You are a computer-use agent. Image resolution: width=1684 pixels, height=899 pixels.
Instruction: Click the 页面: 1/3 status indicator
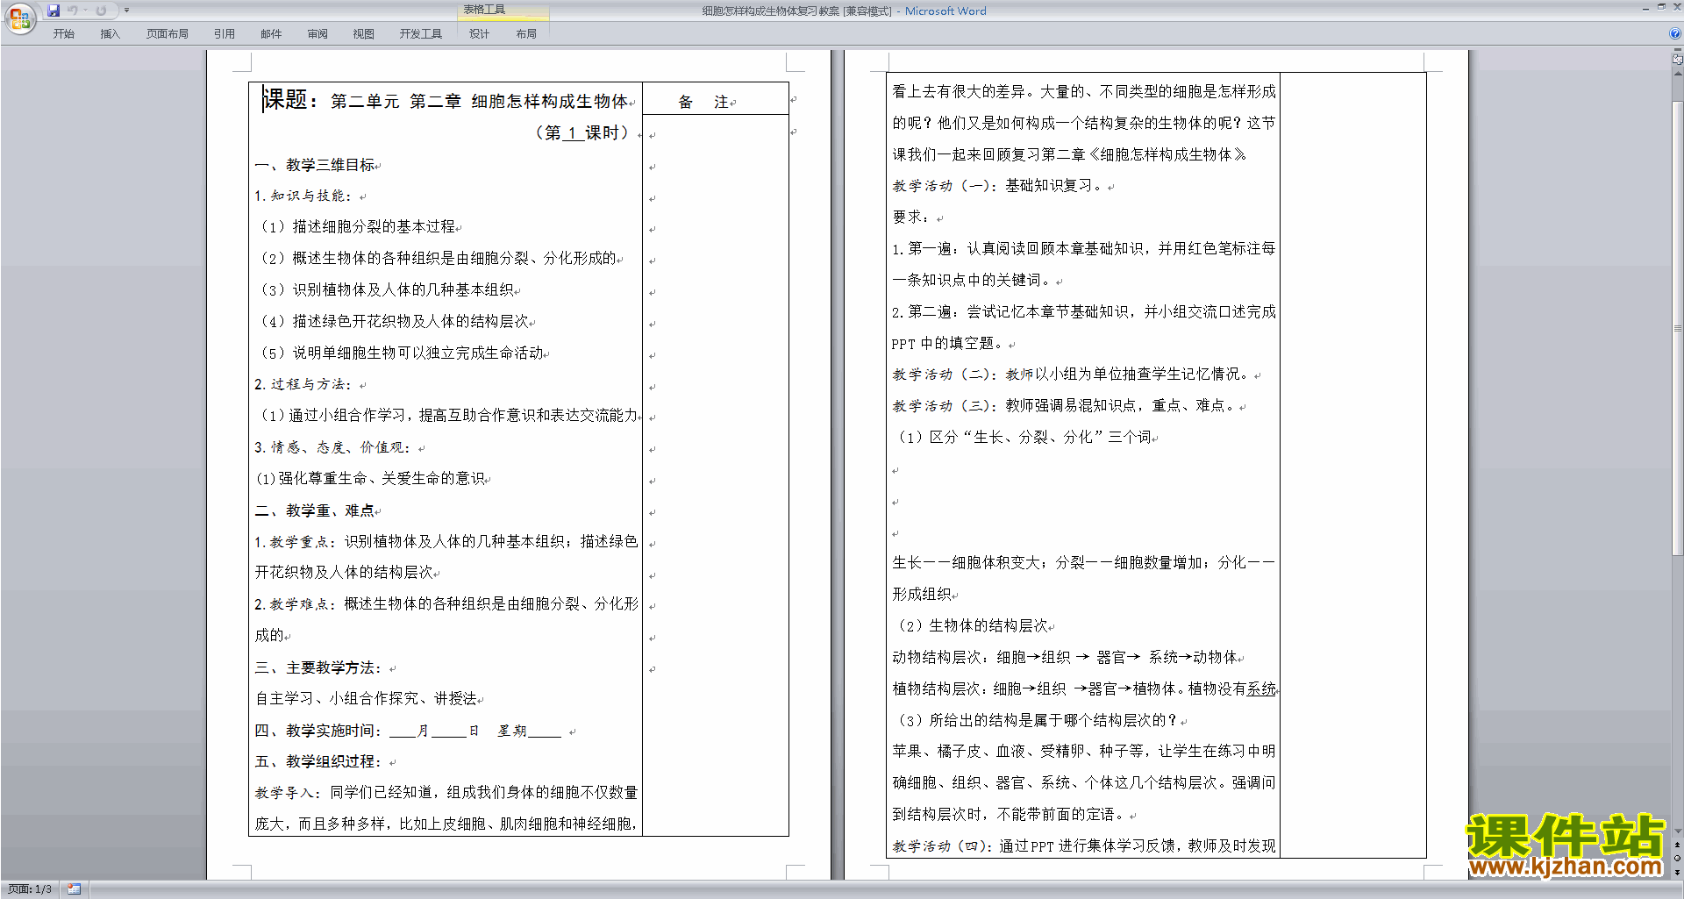[x=30, y=889]
